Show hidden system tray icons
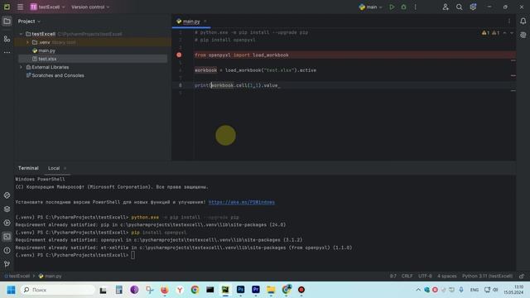 coord(418,290)
